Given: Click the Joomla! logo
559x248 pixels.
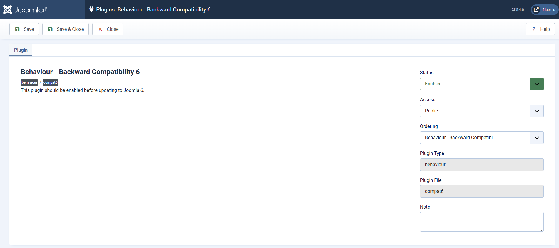Looking at the screenshot, I should point(25,10).
